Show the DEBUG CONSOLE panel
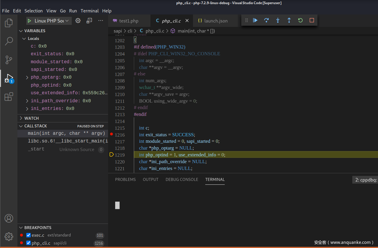This screenshot has height=248, width=378. pyautogui.click(x=182, y=180)
